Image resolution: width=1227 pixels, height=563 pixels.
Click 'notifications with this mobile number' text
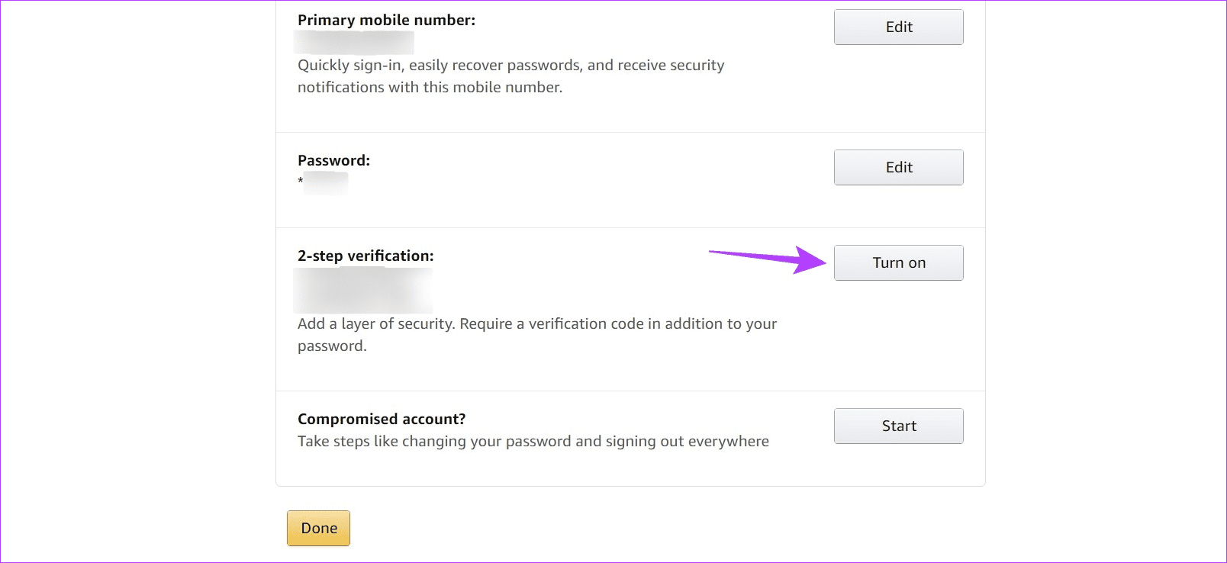click(x=430, y=87)
